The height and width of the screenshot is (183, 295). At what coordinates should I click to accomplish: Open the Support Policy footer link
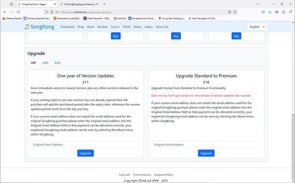click(x=163, y=174)
